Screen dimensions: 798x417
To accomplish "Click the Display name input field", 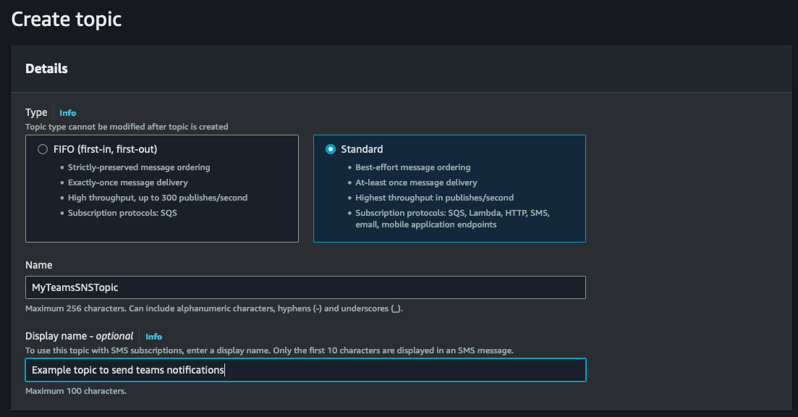I will 304,369.
